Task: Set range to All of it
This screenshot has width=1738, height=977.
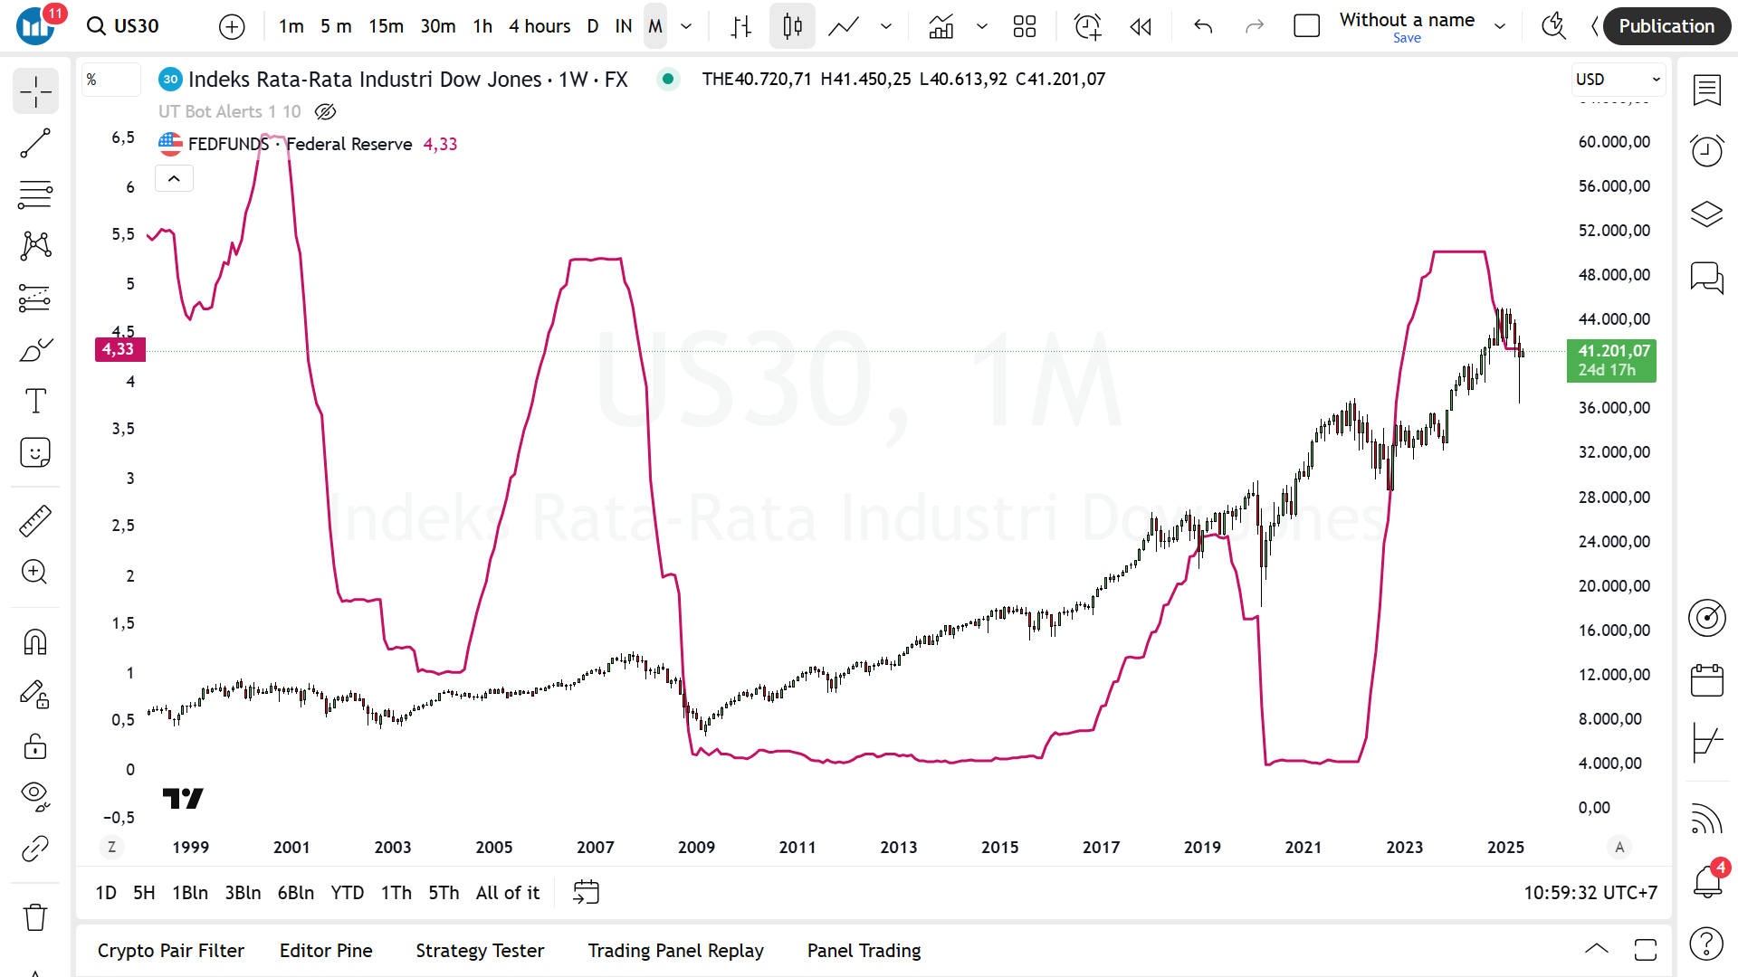Action: pos(507,893)
